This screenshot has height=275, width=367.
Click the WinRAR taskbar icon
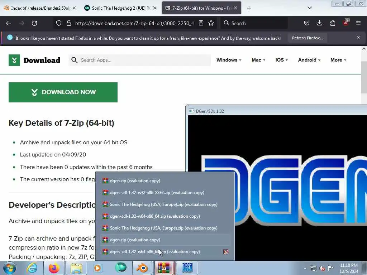(164, 268)
